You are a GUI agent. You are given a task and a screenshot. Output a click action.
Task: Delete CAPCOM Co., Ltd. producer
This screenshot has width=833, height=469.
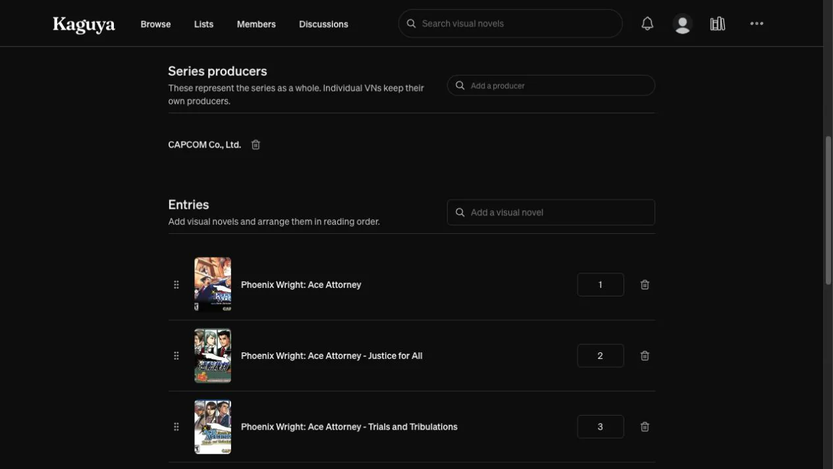(x=255, y=145)
